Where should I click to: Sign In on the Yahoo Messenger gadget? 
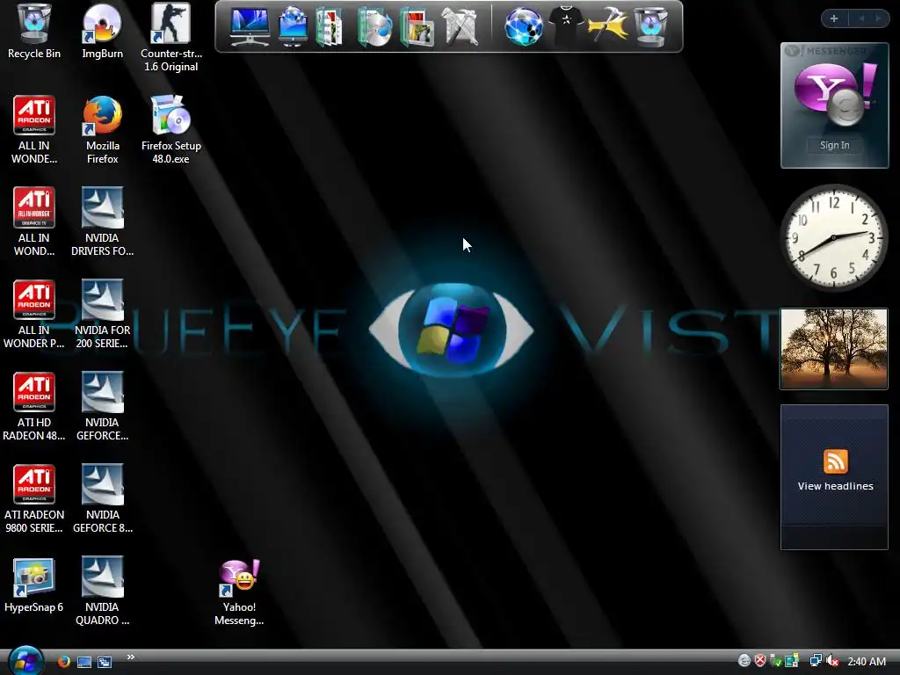coord(834,145)
